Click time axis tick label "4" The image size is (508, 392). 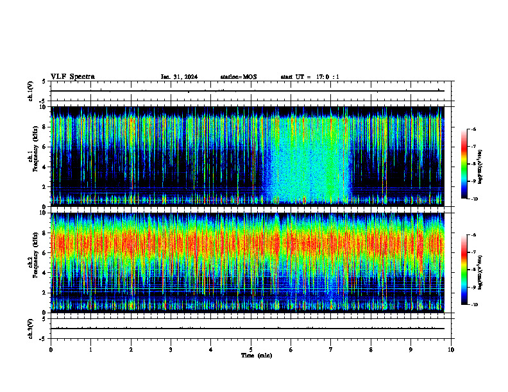click(211, 350)
